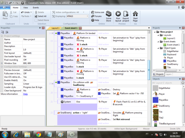Select the SnailEnemy object in Objects panel
The height and width of the screenshot is (138, 185).
[x=161, y=106]
